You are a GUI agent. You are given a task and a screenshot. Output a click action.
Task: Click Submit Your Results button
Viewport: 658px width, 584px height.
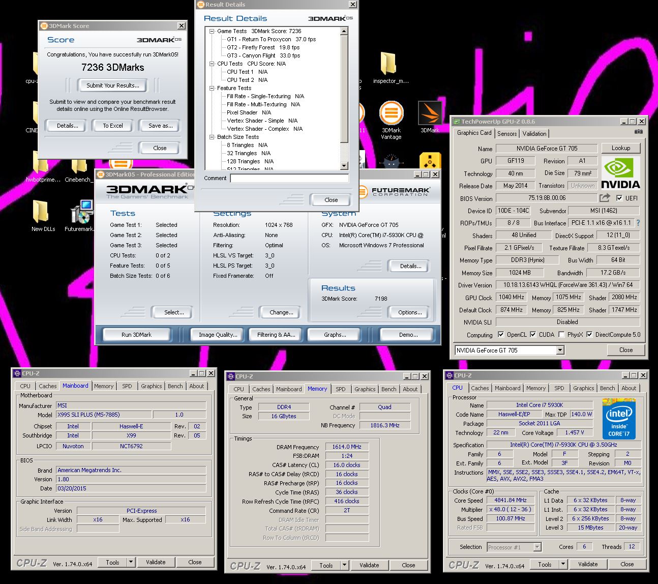point(113,85)
